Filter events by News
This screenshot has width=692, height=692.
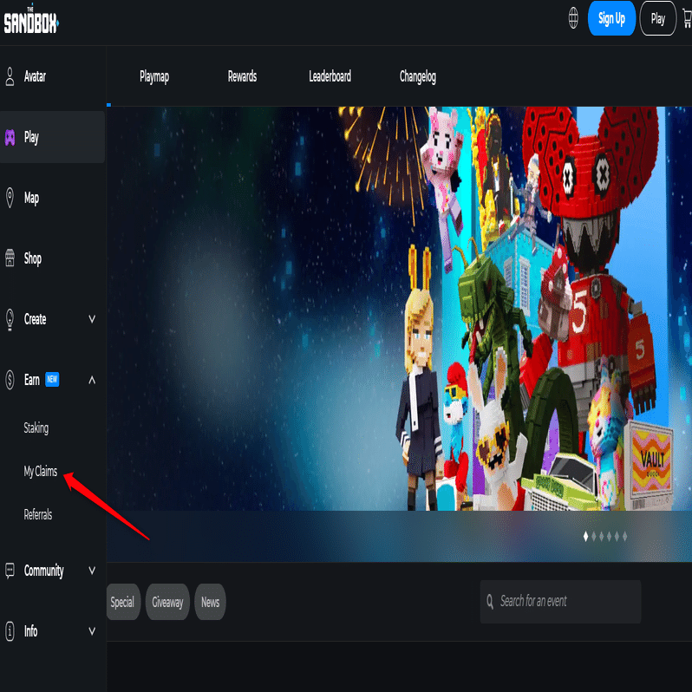(x=210, y=602)
